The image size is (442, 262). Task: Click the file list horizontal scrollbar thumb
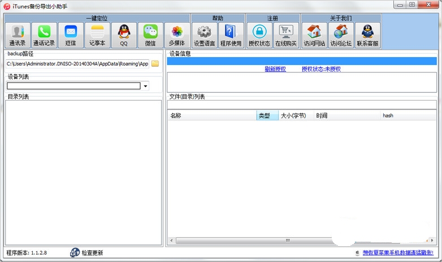(288, 241)
